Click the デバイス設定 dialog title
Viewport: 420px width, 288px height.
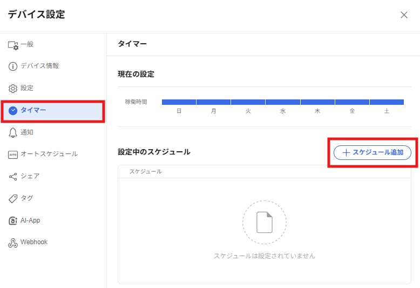[36, 15]
